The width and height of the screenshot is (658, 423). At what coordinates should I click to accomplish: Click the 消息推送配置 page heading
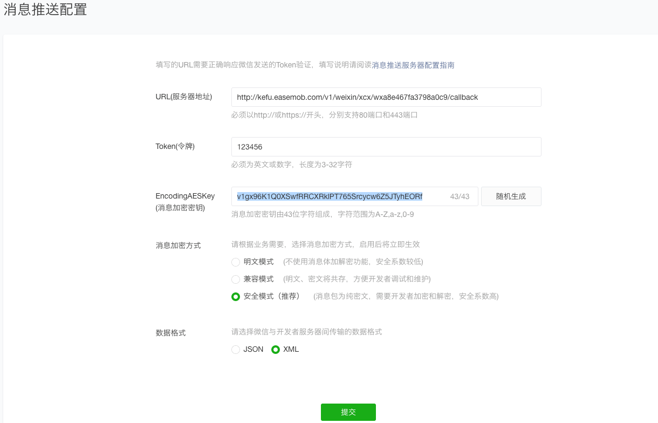[45, 10]
